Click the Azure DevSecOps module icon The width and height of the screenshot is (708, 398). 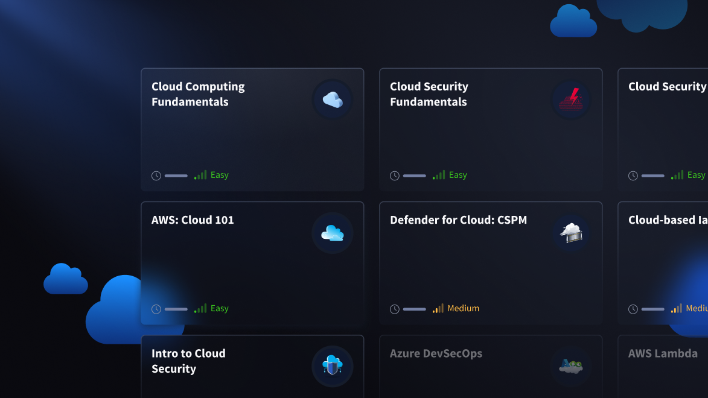coord(571,366)
